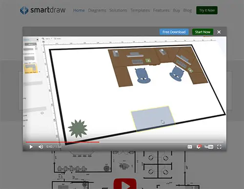The height and width of the screenshot is (189, 244).
Task: Close the video overlay with X
Action: tap(219, 32)
